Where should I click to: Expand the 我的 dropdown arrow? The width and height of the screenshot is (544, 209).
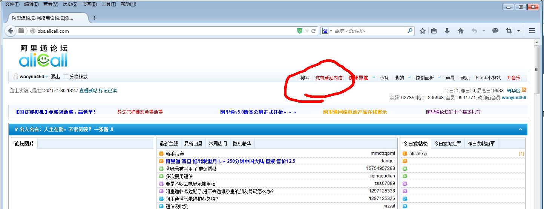click(409, 78)
